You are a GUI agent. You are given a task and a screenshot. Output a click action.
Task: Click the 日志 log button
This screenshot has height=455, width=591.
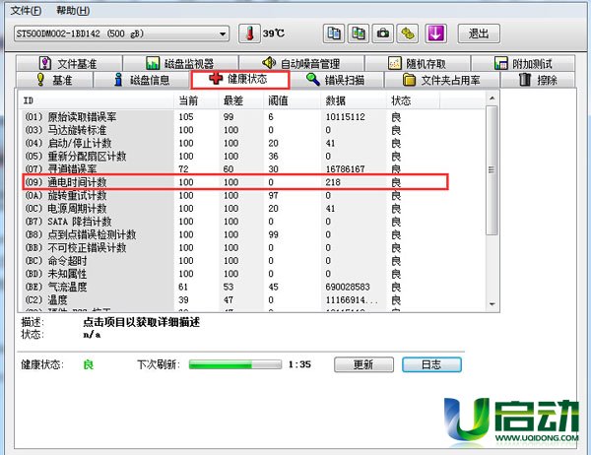(x=431, y=364)
